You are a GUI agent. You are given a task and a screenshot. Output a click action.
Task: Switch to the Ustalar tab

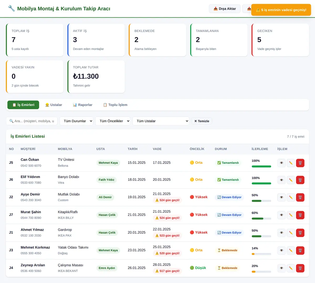tap(54, 105)
